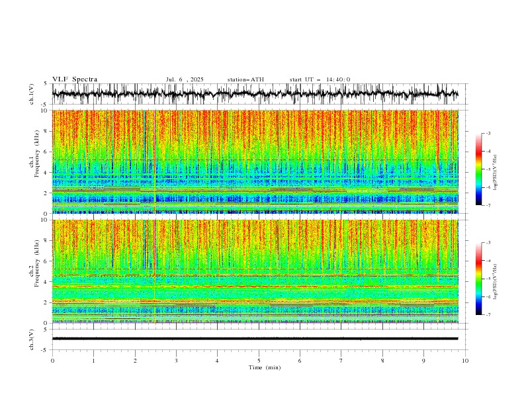The height and width of the screenshot is (405, 524).
Task: Click the "ch.1(V)" axis label
Action: tap(32, 94)
